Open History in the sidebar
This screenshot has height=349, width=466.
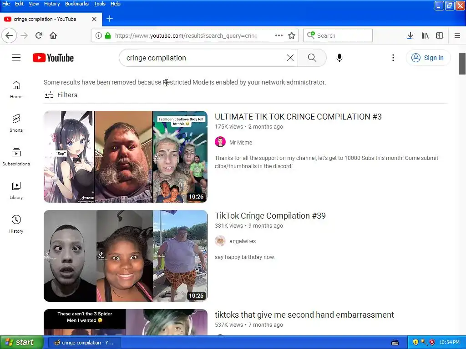coord(16,224)
